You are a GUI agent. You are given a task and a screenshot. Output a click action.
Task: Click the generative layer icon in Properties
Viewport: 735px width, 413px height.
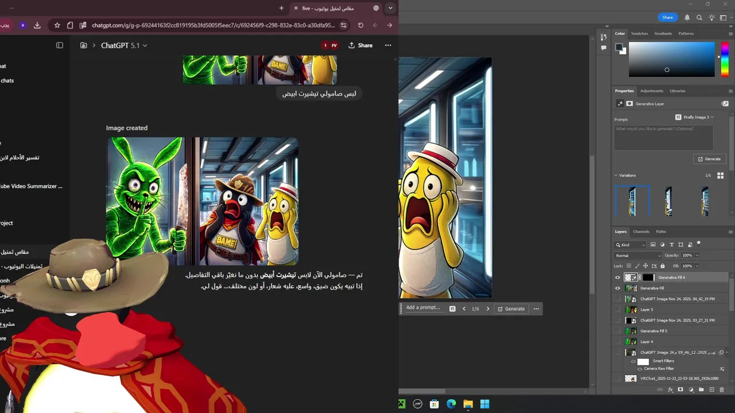(620, 104)
